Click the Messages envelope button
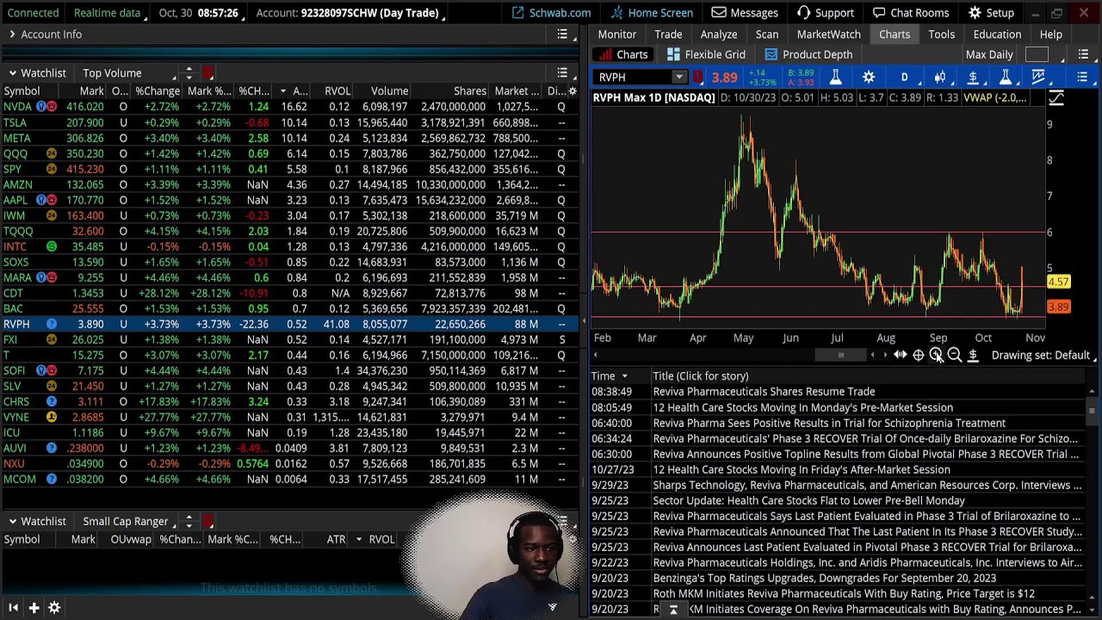This screenshot has width=1102, height=620. tap(745, 13)
